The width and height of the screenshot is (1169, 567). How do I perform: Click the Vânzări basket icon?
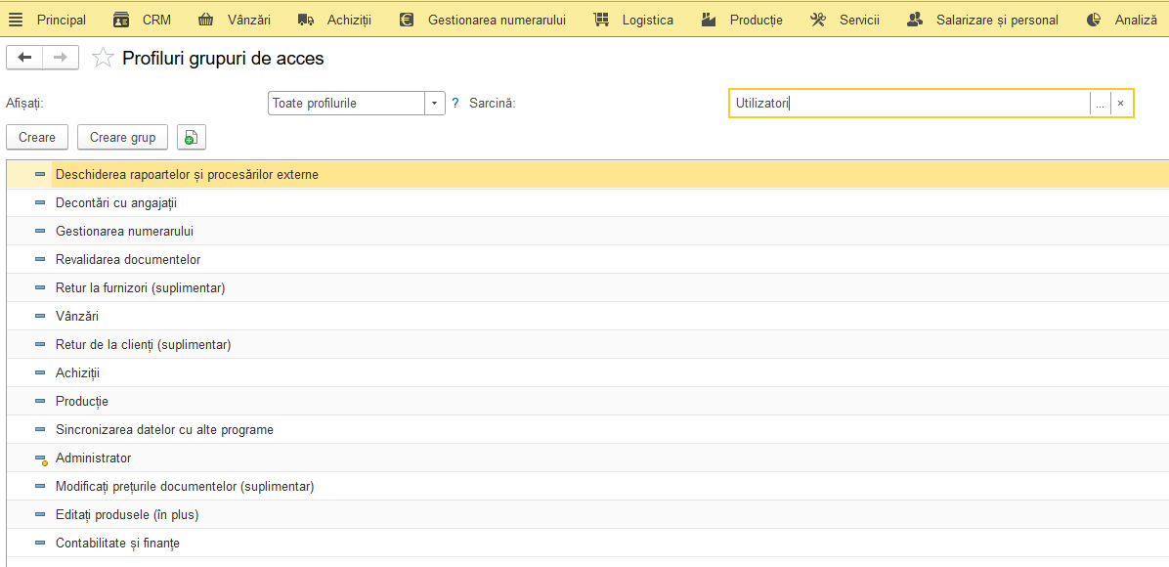tap(206, 21)
